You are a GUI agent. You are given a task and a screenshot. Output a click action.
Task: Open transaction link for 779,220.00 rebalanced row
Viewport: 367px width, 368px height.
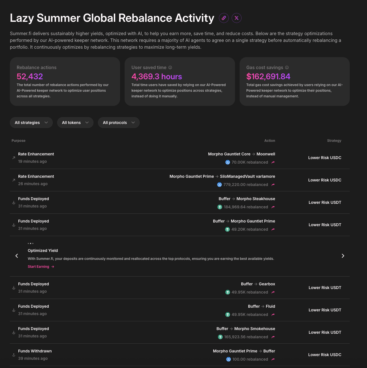[273, 185]
